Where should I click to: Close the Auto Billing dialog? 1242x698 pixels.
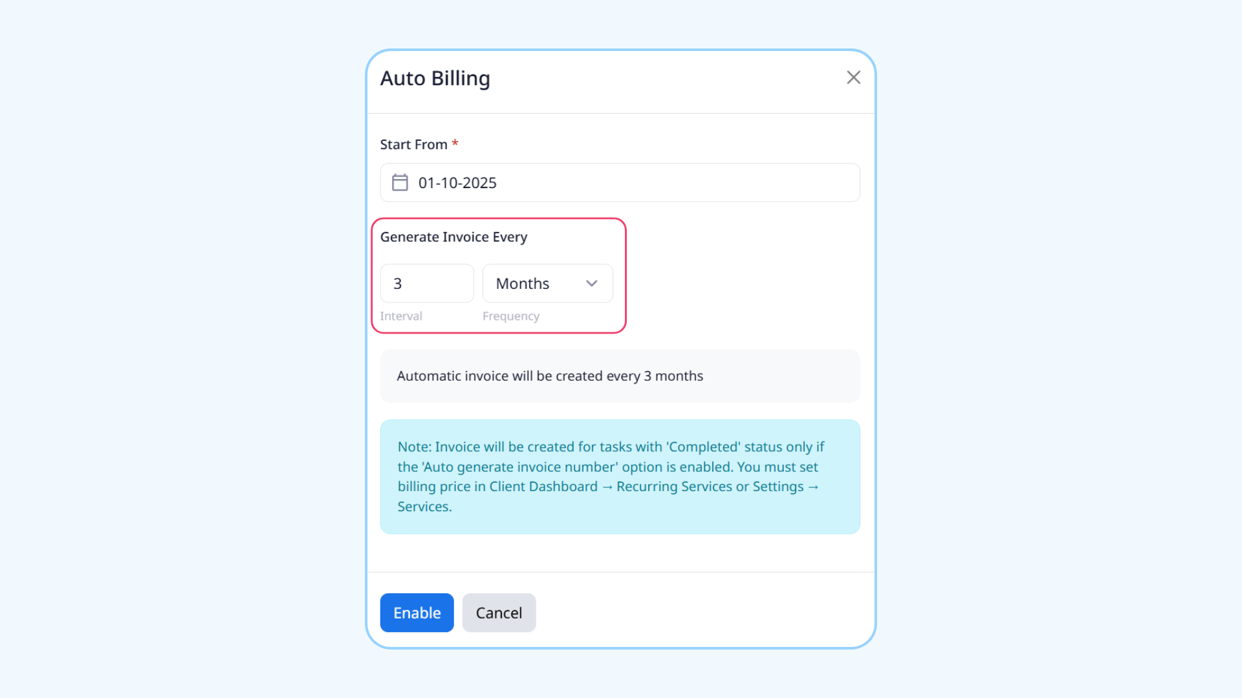click(853, 78)
